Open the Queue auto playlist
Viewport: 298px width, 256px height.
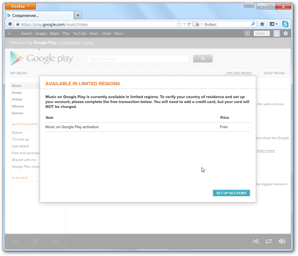pos(17,132)
